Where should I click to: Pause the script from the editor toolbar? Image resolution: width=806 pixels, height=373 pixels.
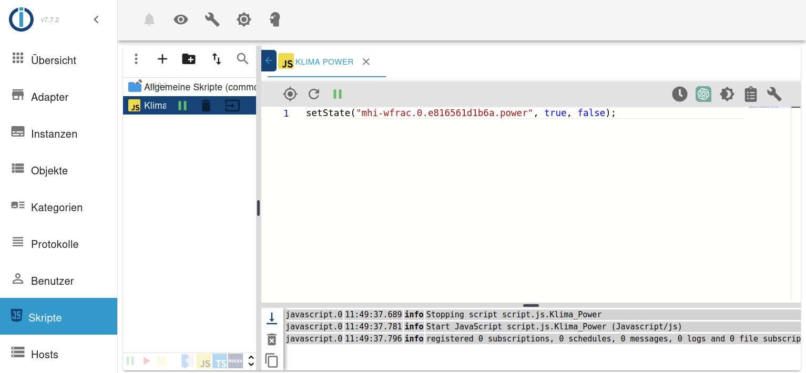click(338, 94)
